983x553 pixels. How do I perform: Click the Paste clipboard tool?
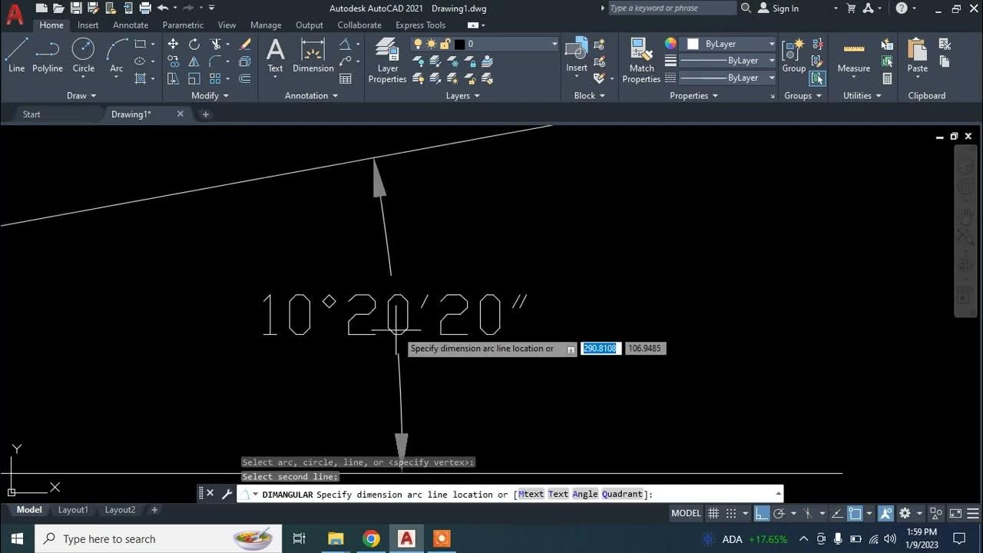pyautogui.click(x=918, y=55)
